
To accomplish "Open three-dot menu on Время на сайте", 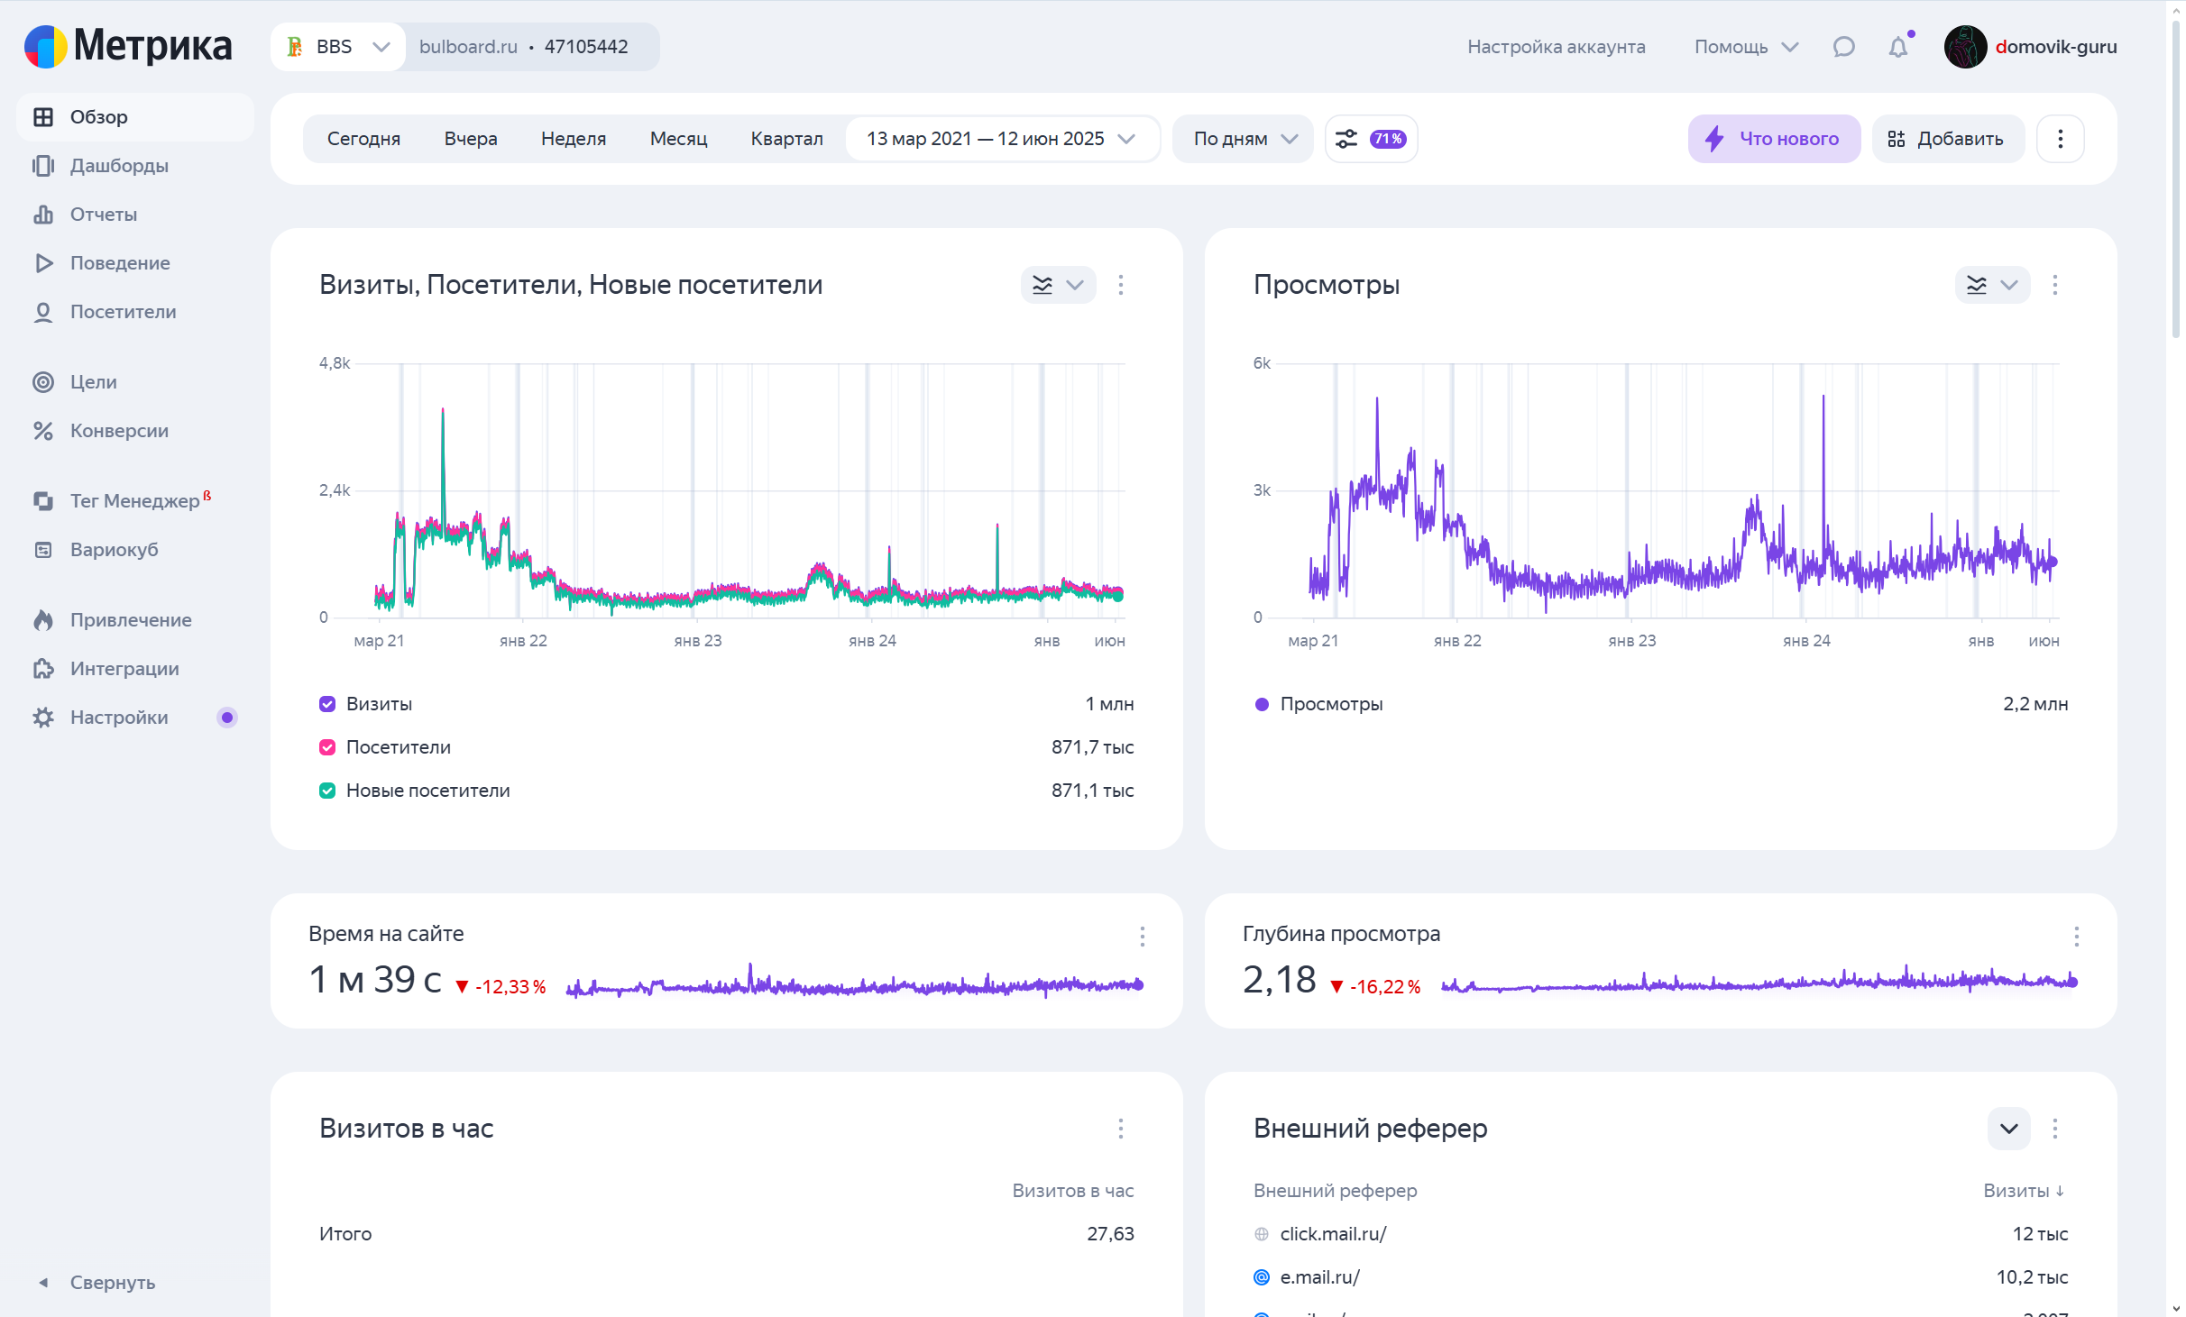I will coord(1142,937).
